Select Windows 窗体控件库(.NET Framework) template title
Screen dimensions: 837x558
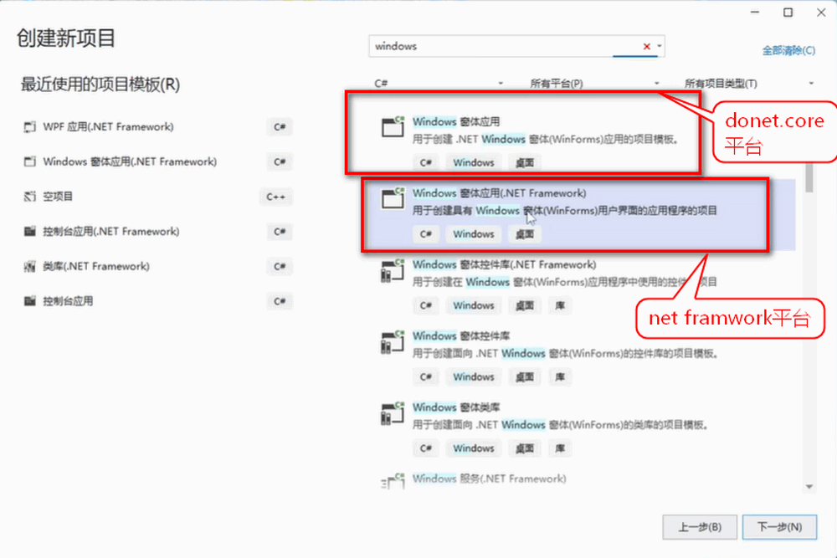coord(504,264)
